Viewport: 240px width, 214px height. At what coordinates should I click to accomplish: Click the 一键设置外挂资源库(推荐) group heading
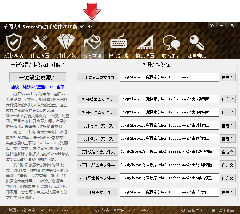[x=38, y=65]
